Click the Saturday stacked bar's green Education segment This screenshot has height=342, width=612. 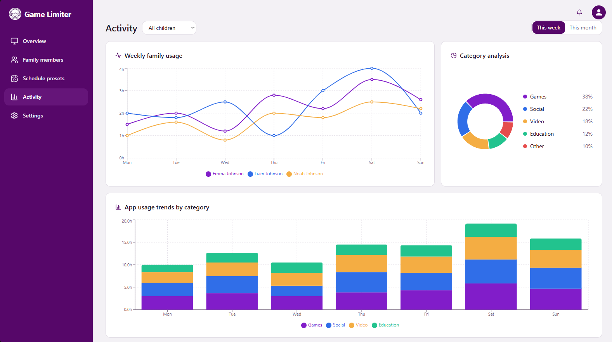(491, 230)
